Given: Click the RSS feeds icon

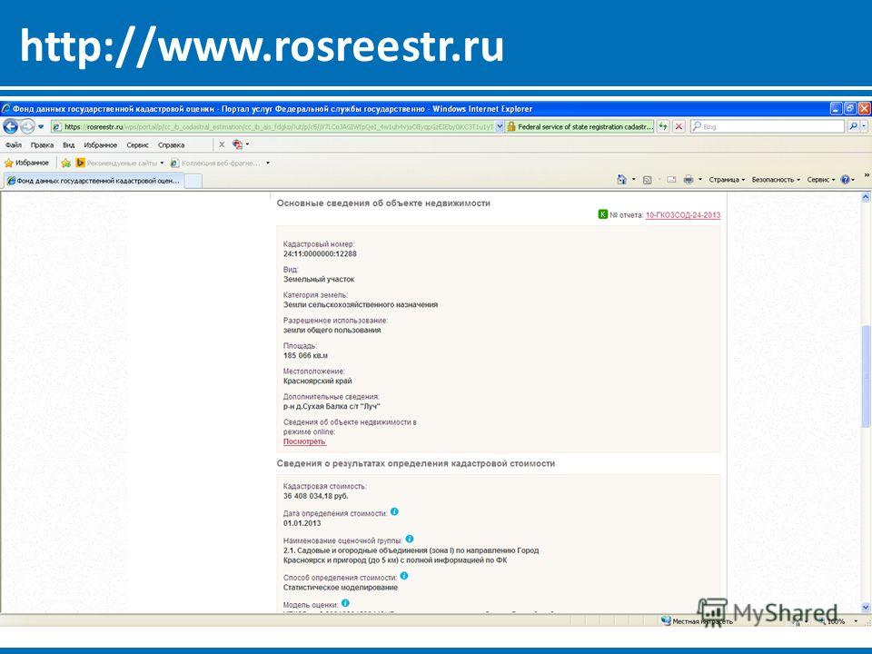Looking at the screenshot, I should 648,180.
